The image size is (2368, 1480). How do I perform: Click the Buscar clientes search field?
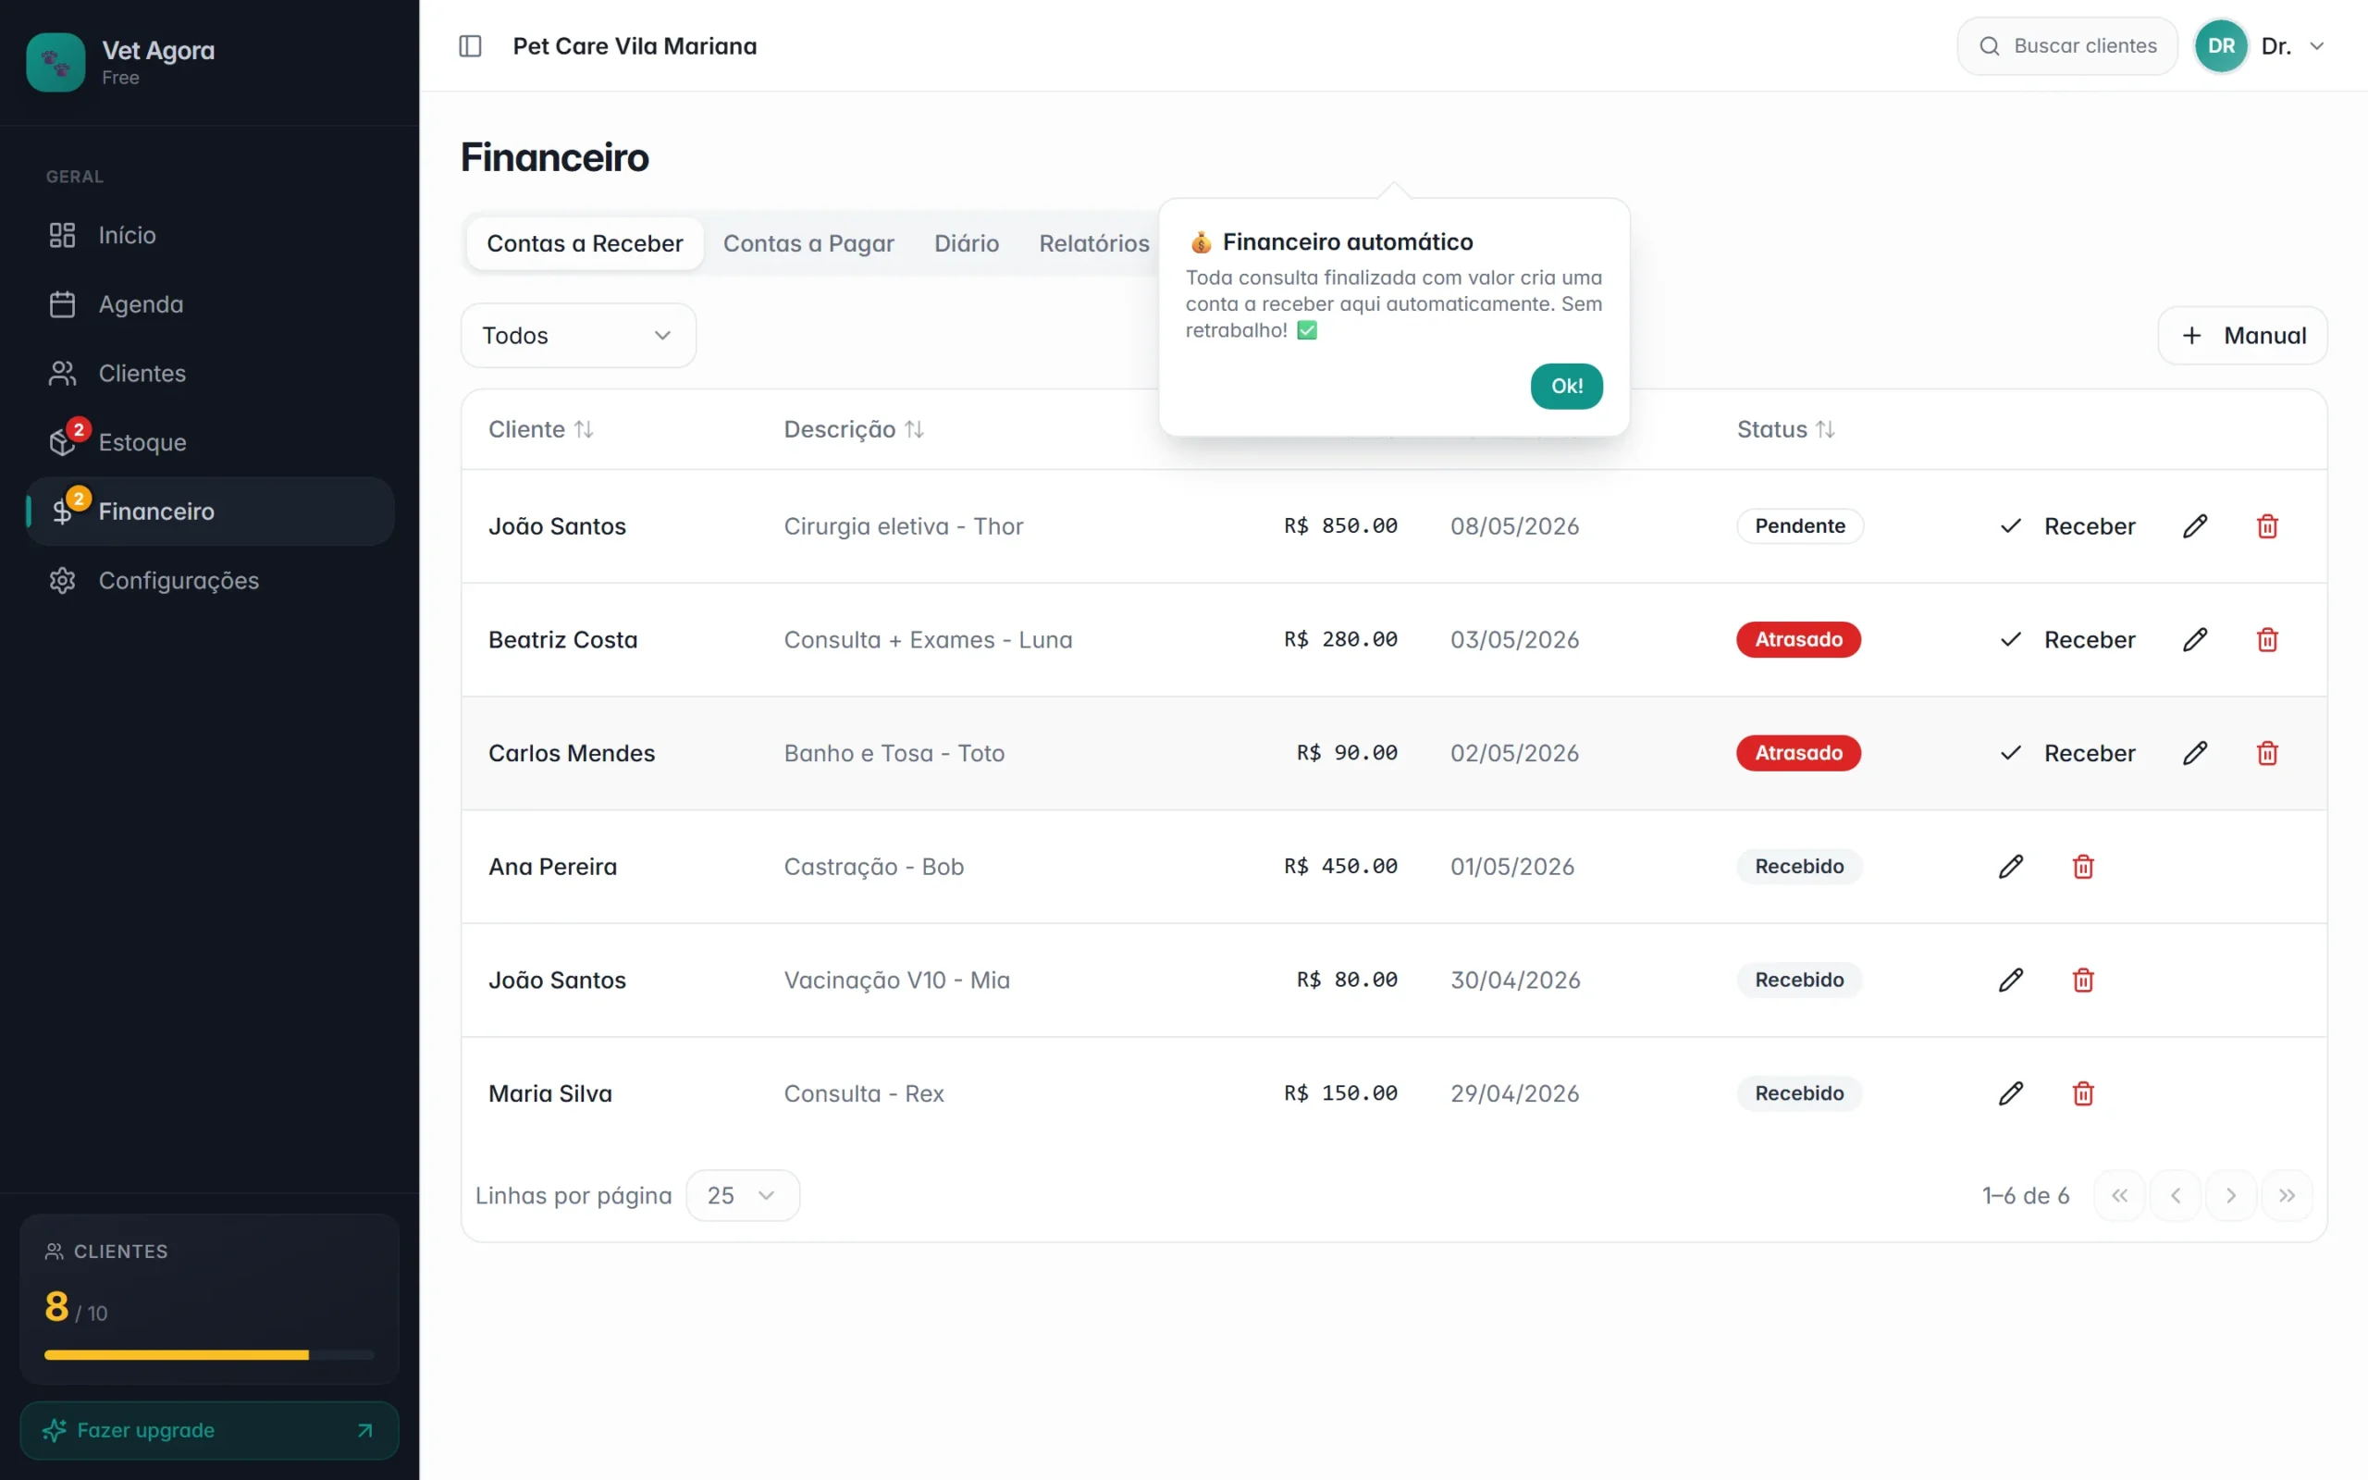[2067, 46]
